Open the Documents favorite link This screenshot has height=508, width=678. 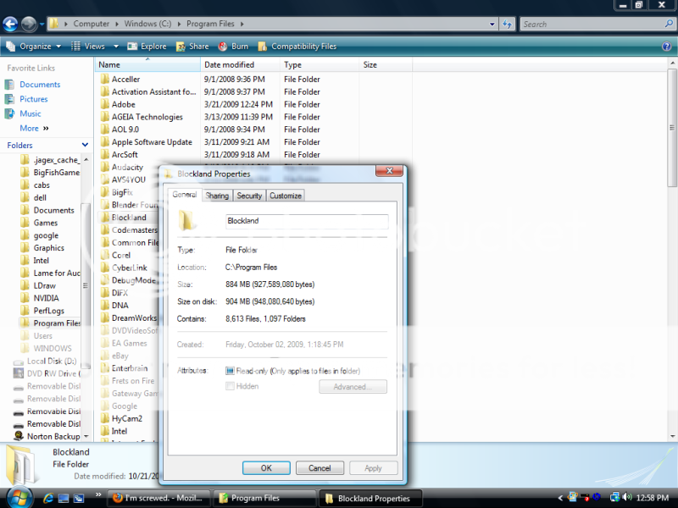40,85
